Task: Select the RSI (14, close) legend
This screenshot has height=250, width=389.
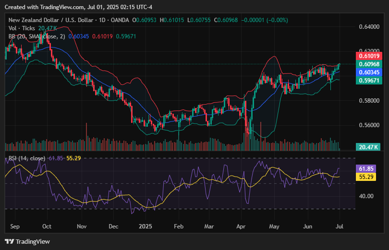Action: pyautogui.click(x=27, y=158)
